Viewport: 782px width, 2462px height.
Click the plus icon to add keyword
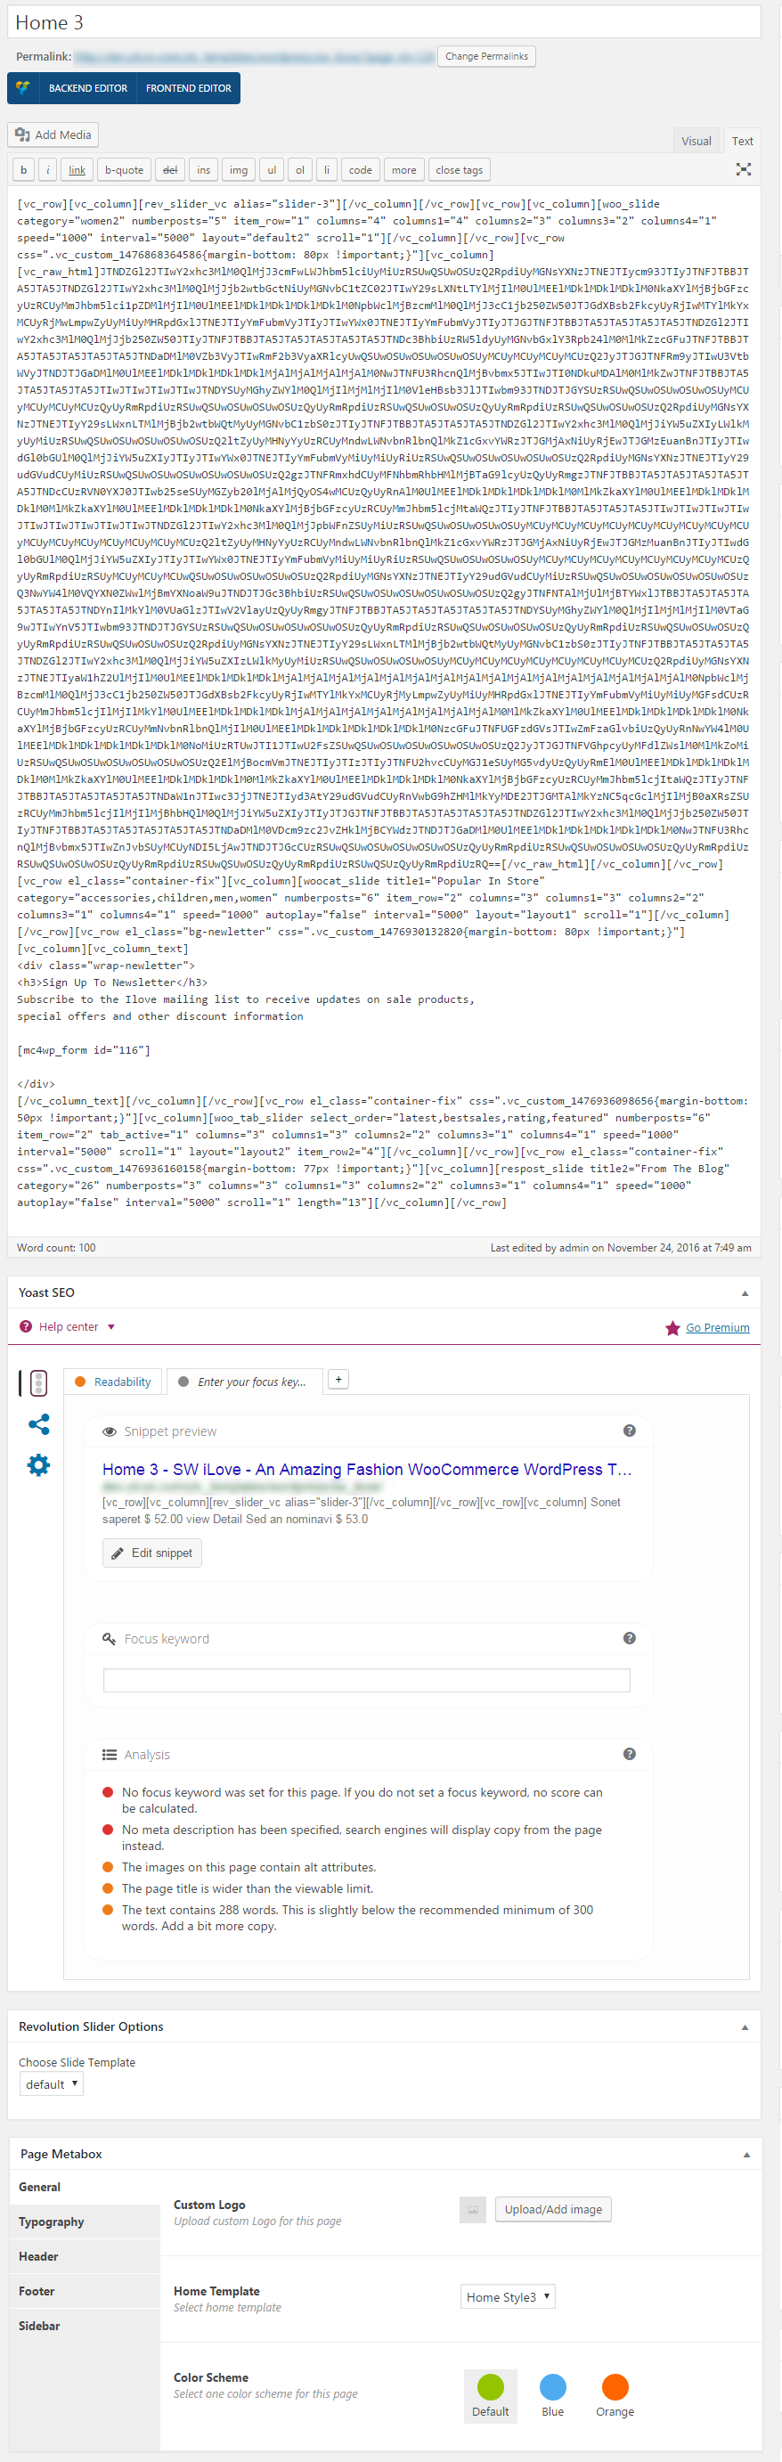[x=338, y=1379]
